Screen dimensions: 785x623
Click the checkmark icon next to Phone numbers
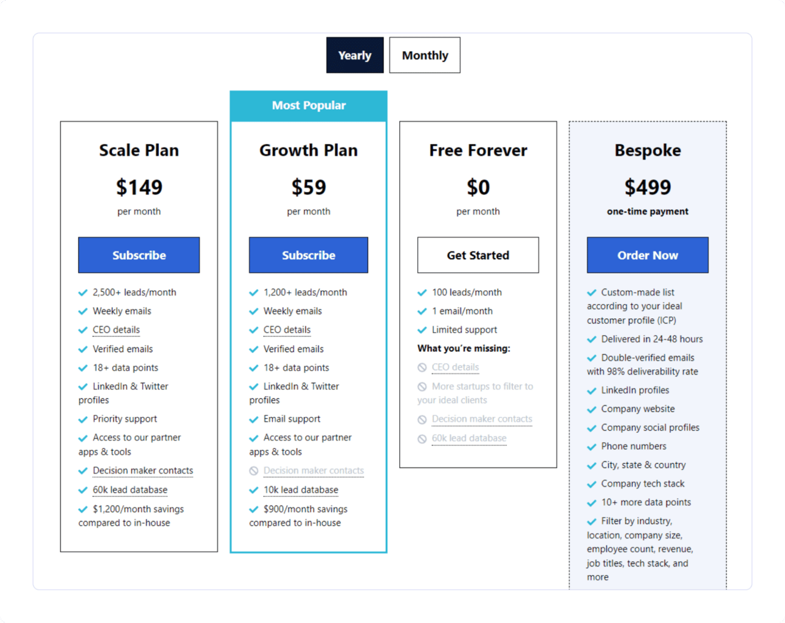(x=592, y=447)
